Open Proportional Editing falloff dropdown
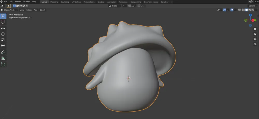Viewport: 259px width, 119px height. tap(143, 6)
